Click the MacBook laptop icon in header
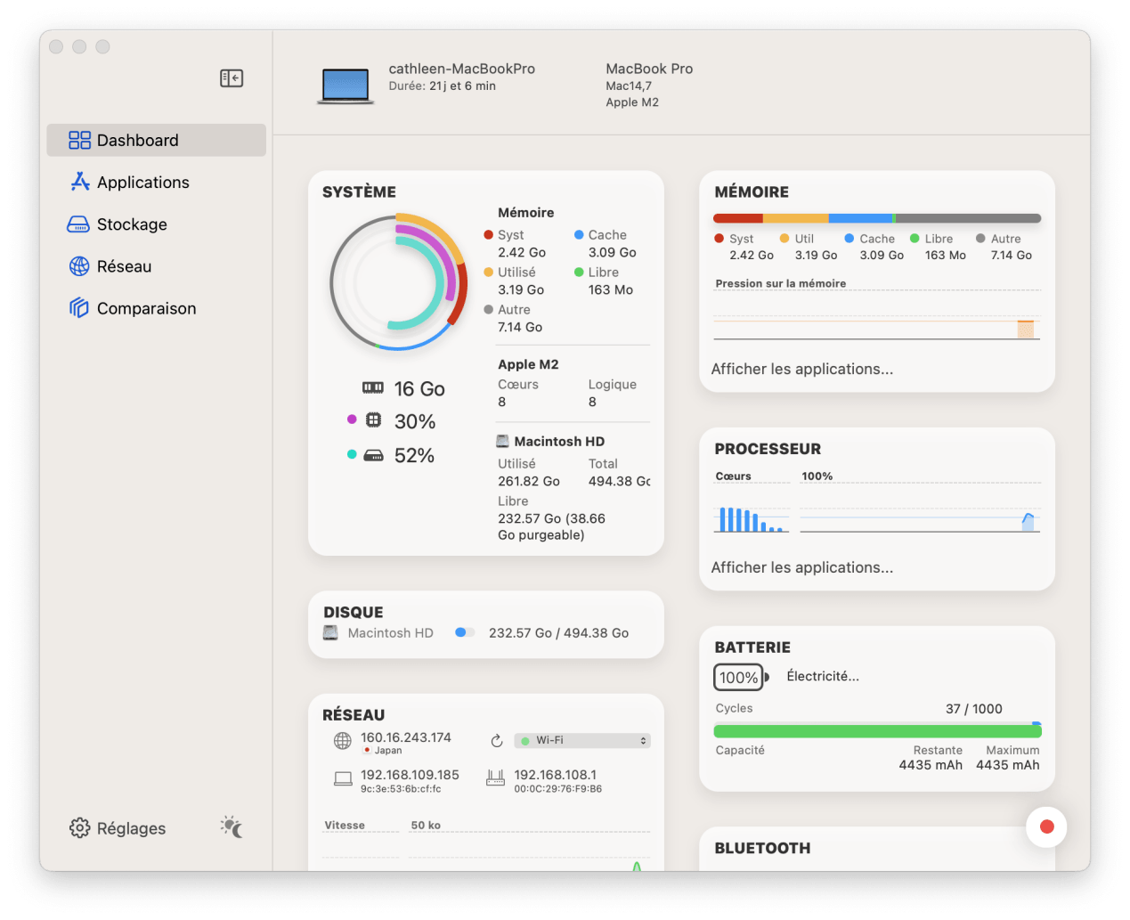Image resolution: width=1130 pixels, height=920 pixels. click(x=346, y=85)
